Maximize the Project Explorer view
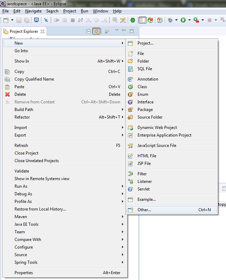226x280 pixels. coord(132,31)
